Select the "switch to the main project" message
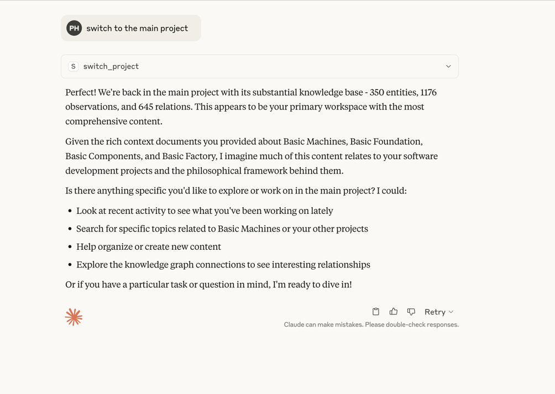The image size is (555, 394). (x=137, y=28)
